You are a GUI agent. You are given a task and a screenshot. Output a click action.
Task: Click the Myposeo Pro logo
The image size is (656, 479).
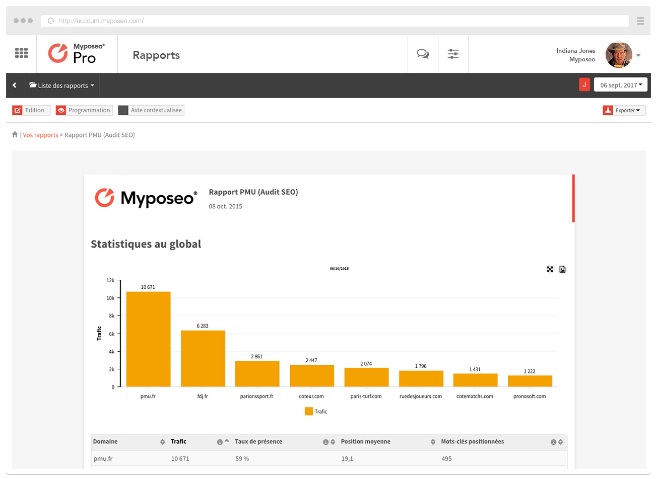point(77,53)
